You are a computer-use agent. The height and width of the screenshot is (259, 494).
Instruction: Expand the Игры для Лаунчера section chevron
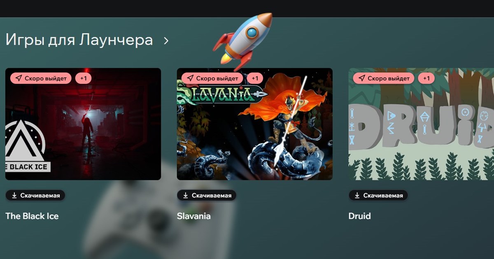pyautogui.click(x=166, y=41)
